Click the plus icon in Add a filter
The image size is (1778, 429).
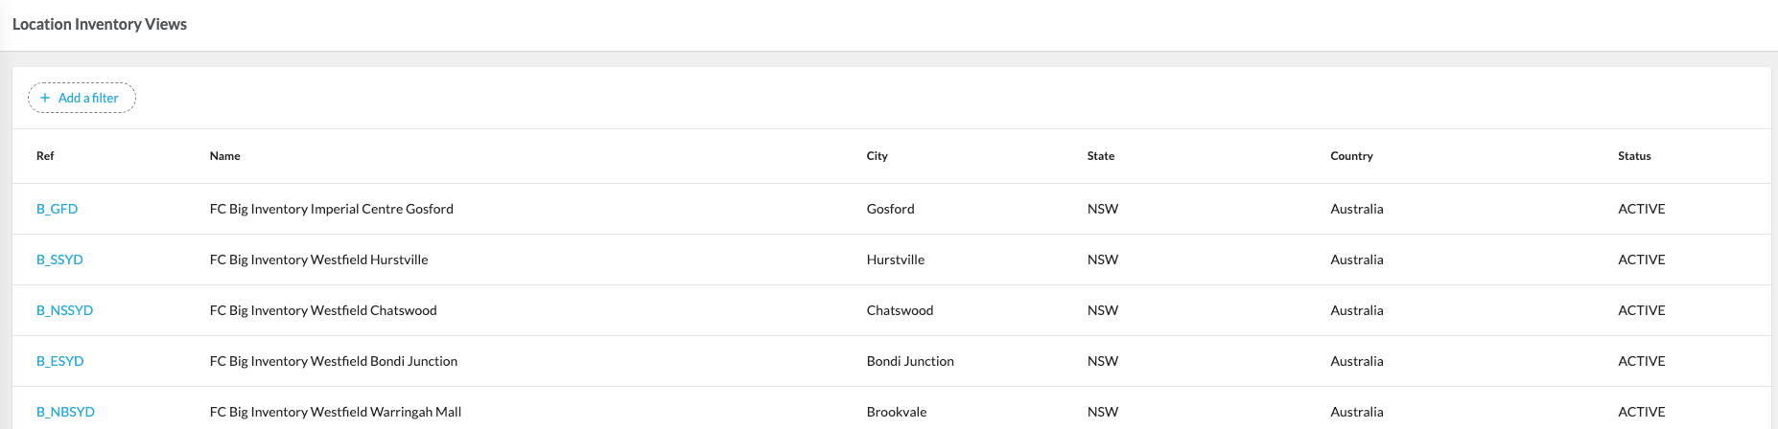coord(45,98)
